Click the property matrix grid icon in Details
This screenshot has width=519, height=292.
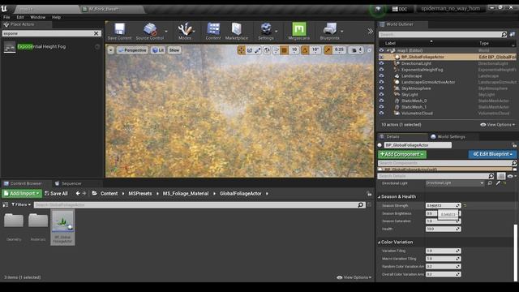point(501,176)
